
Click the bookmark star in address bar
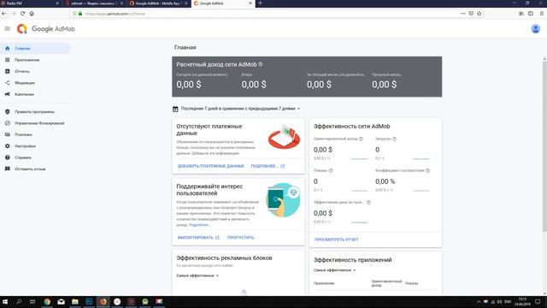click(479, 14)
